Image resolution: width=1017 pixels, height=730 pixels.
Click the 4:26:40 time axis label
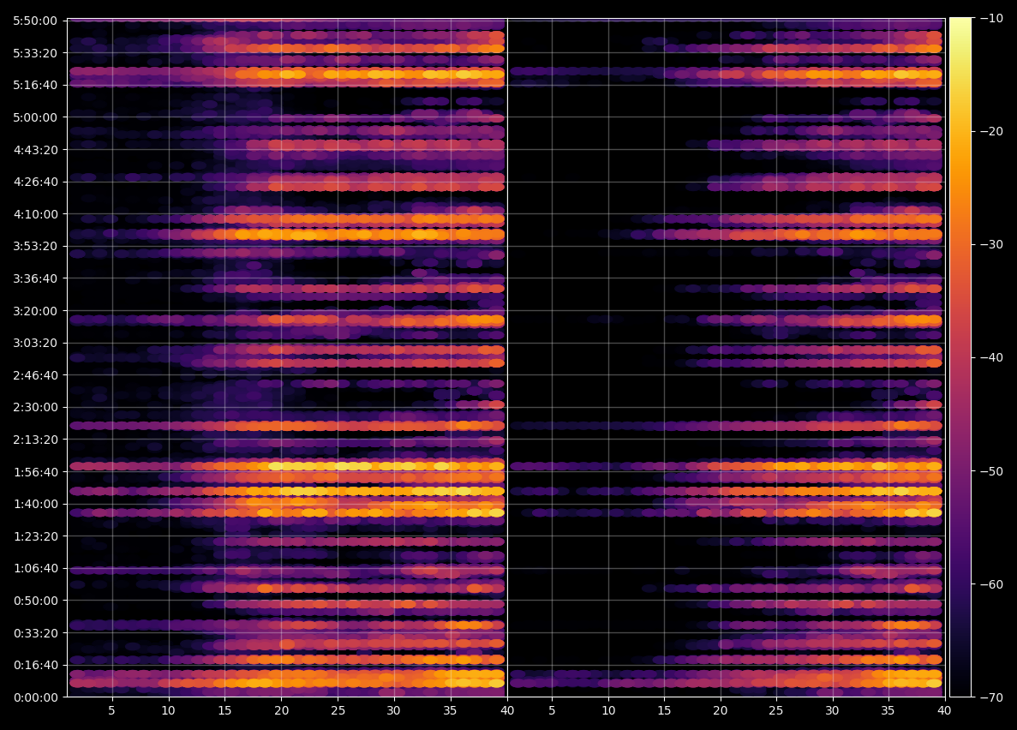click(36, 182)
